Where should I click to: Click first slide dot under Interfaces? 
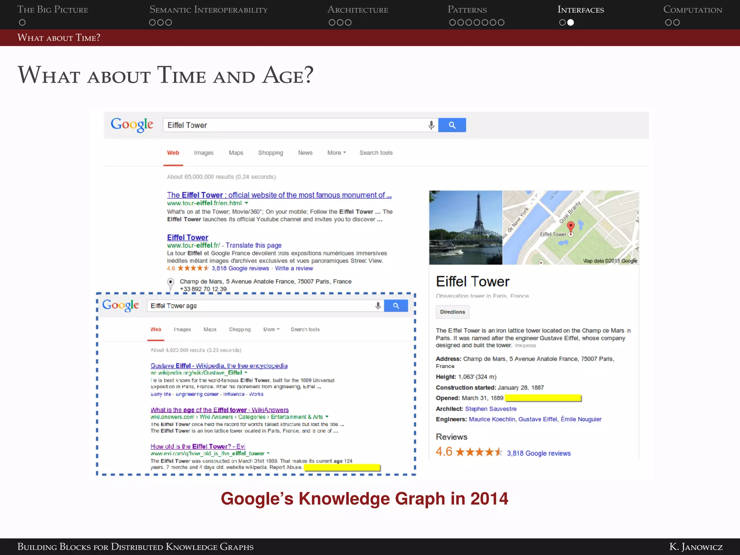click(562, 22)
